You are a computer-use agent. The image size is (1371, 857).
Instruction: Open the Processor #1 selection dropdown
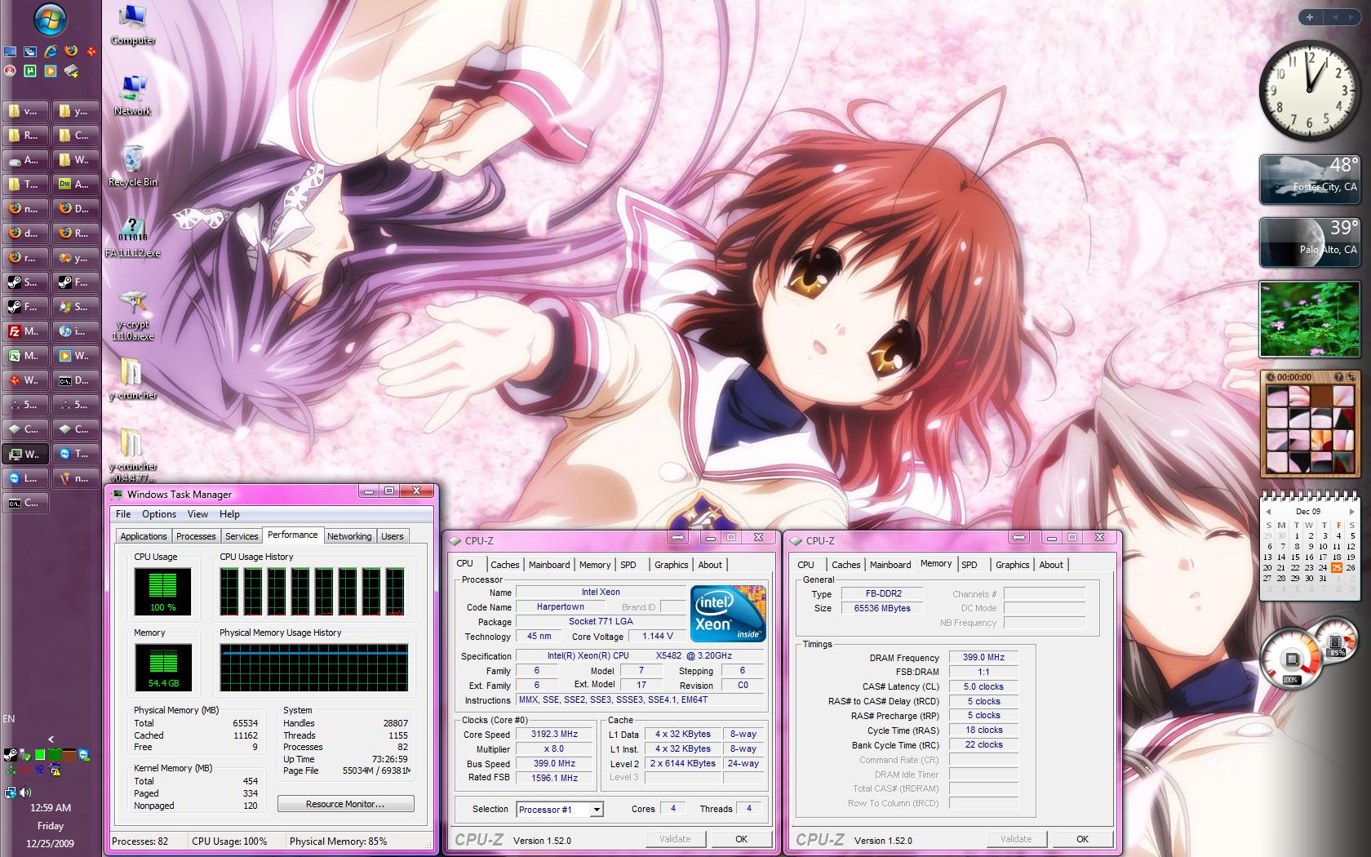click(597, 810)
